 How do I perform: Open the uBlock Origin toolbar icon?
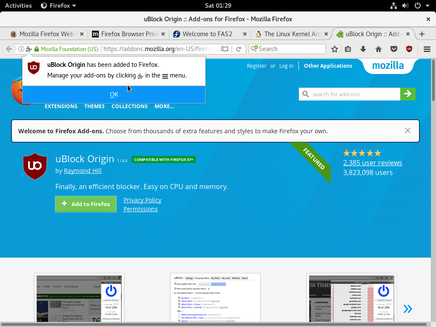[409, 49]
